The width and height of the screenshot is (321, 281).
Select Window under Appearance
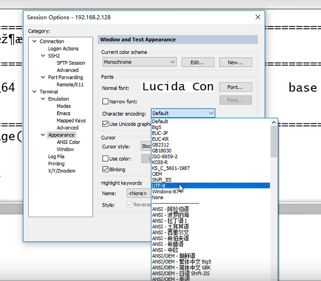[65, 149]
